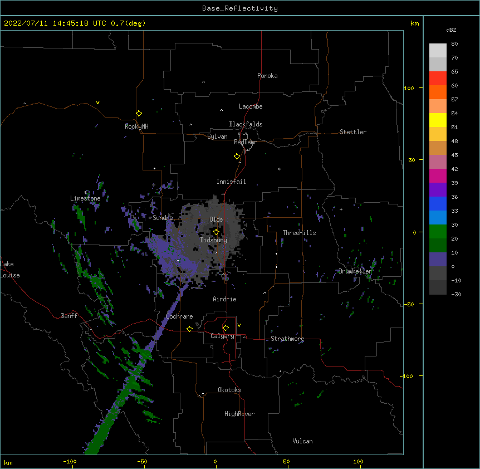480x469 pixels.
Task: Click the white plus marker west of Drumheller
Action: [341, 209]
